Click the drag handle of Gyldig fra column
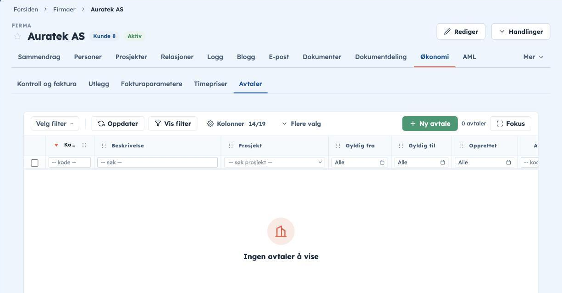Viewport: 562px width, 293px height. tap(338, 146)
